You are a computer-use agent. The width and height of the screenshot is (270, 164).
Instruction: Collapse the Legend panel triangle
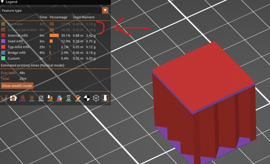click(2, 2)
